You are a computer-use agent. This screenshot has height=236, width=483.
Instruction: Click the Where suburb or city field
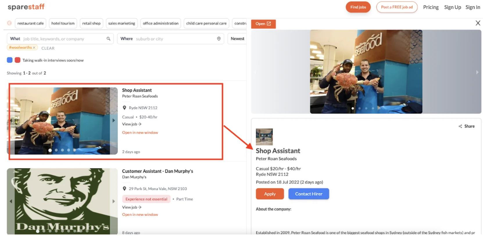point(170,39)
